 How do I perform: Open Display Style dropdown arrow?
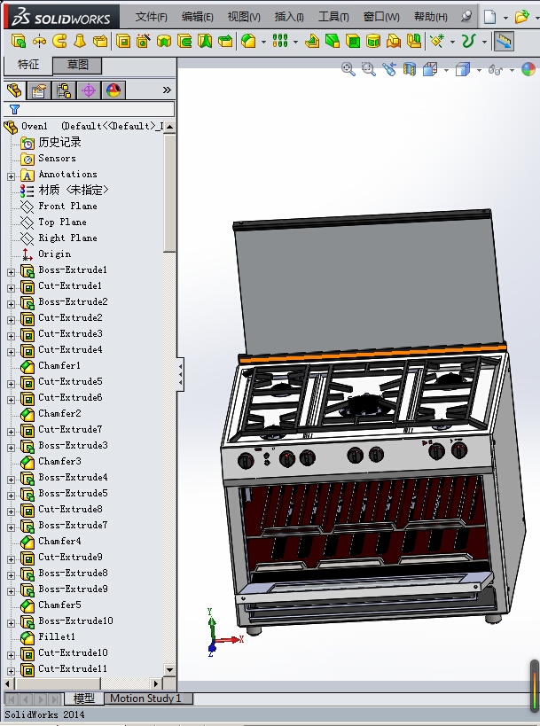(479, 70)
